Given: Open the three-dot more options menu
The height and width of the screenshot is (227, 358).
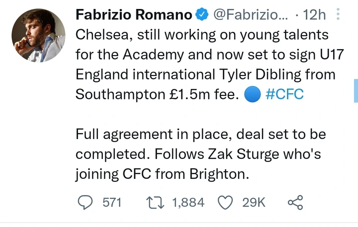Looking at the screenshot, I should point(339,15).
